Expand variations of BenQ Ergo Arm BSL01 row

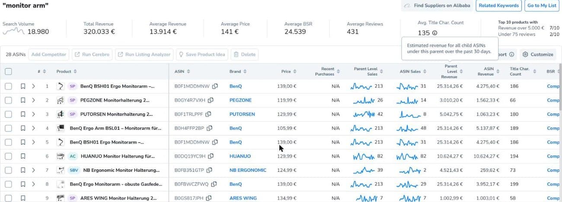point(33,128)
